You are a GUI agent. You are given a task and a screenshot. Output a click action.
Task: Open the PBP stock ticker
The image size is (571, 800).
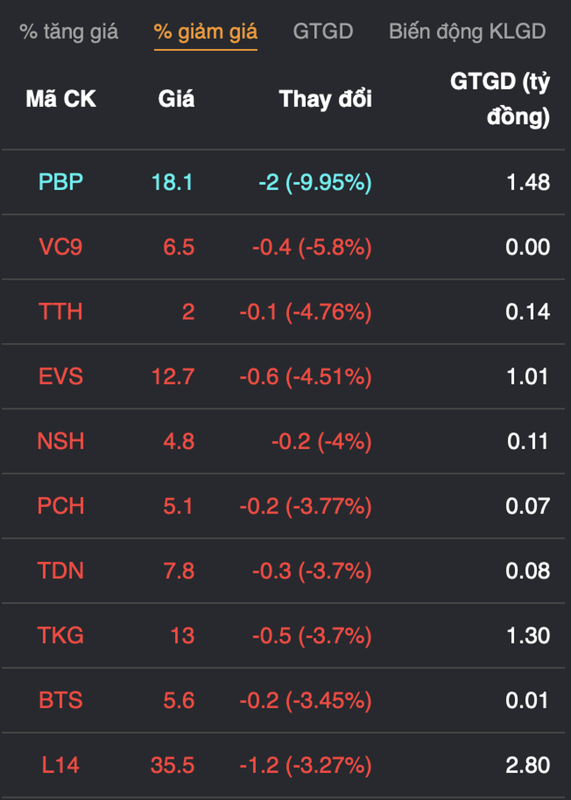click(x=61, y=182)
